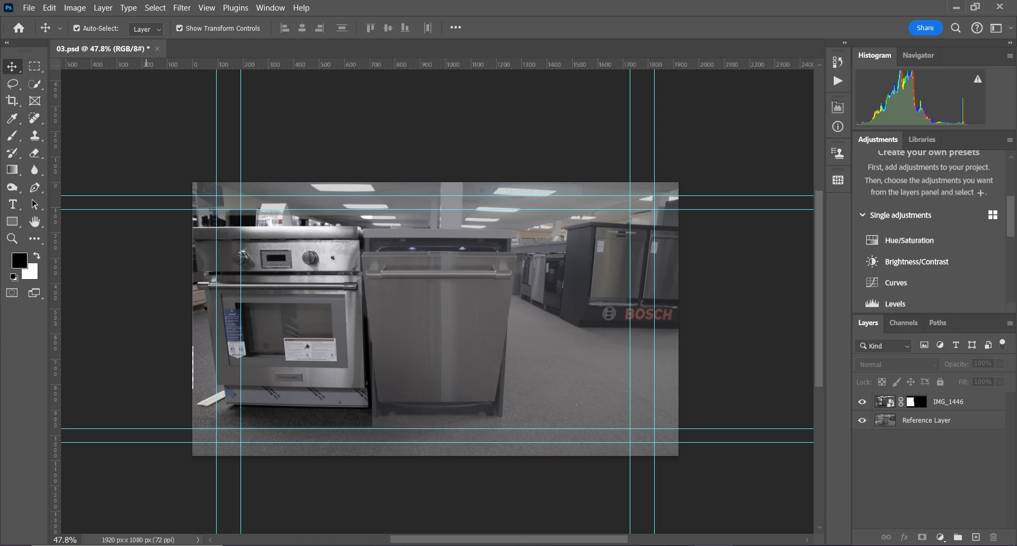
Task: Select the Zoom tool
Action: coord(12,239)
